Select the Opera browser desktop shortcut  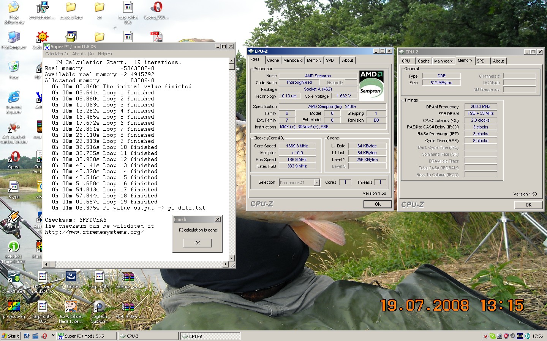tap(14, 160)
